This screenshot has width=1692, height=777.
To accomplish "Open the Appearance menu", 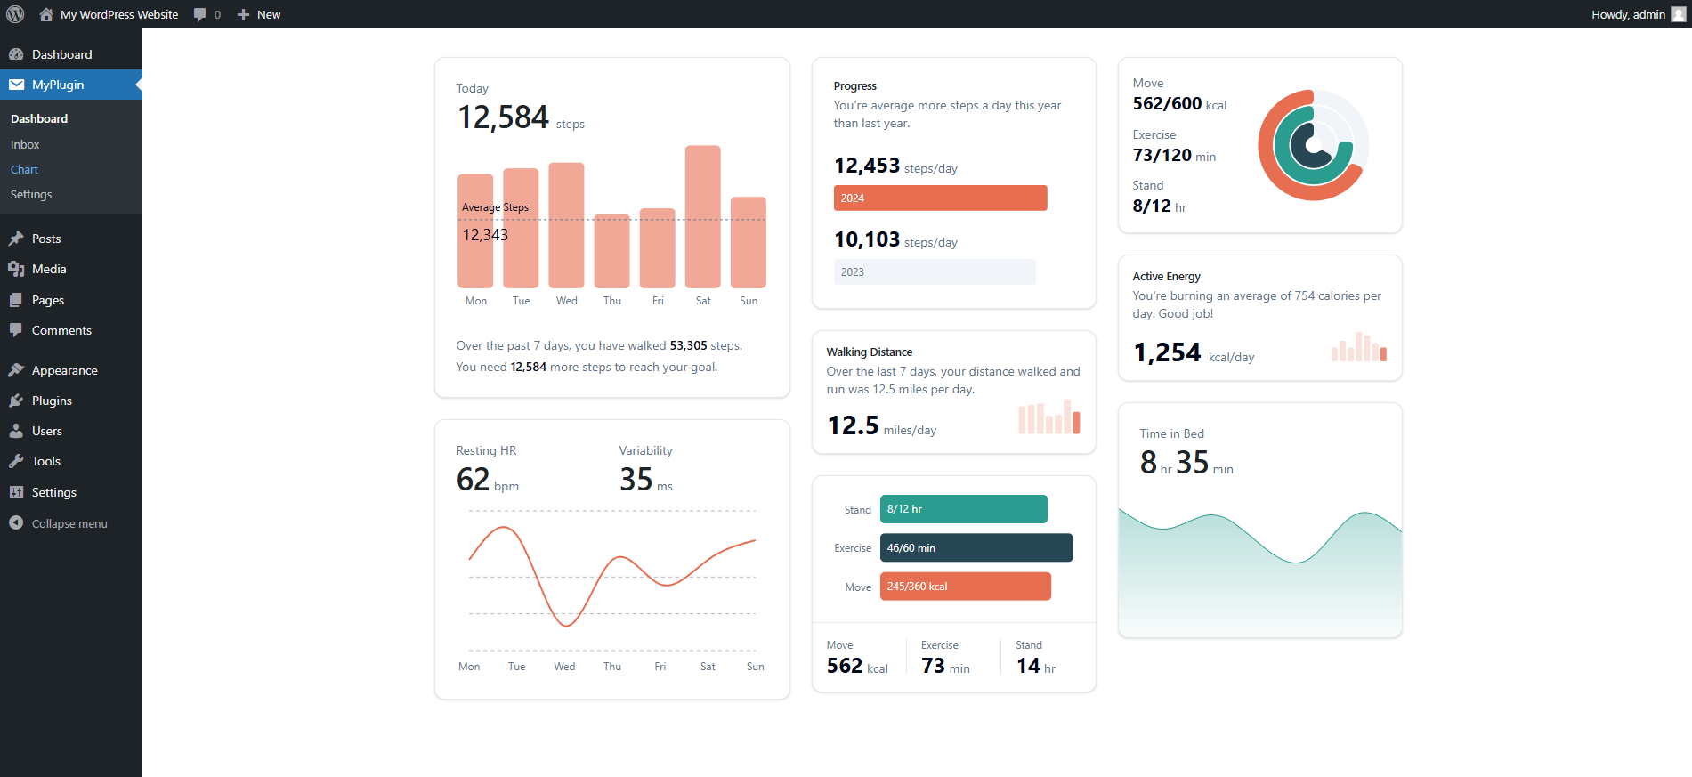I will tap(71, 370).
